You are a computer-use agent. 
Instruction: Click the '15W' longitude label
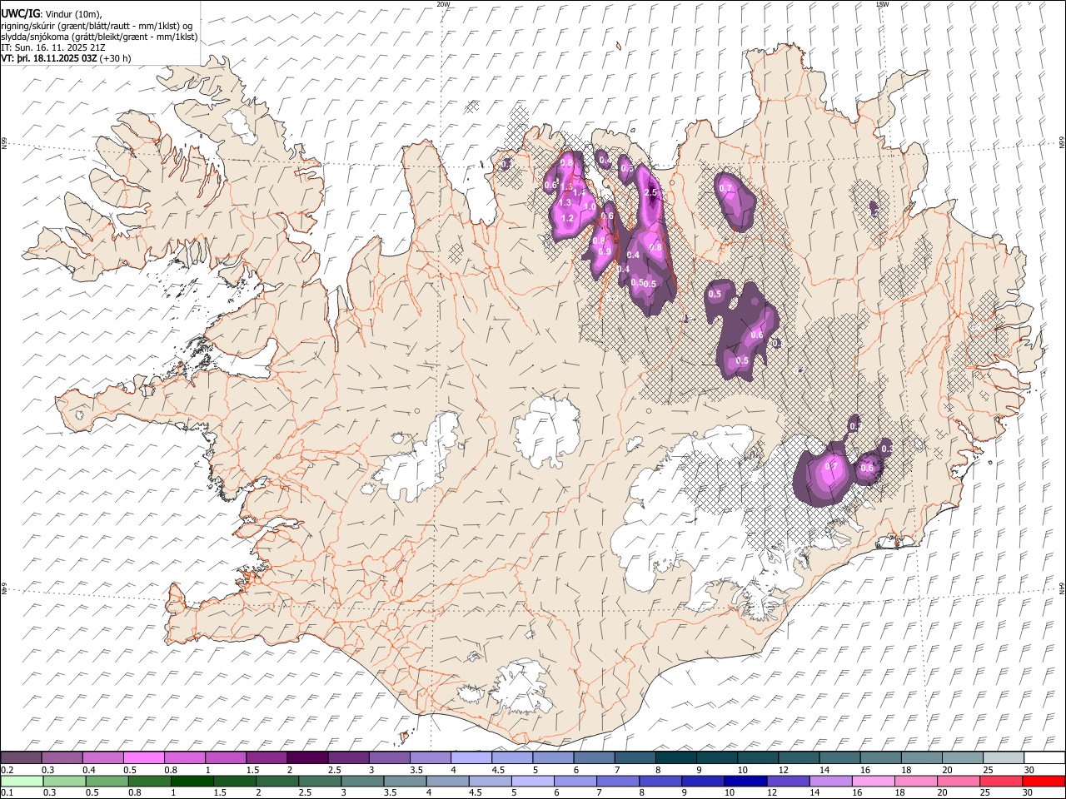tap(883, 3)
